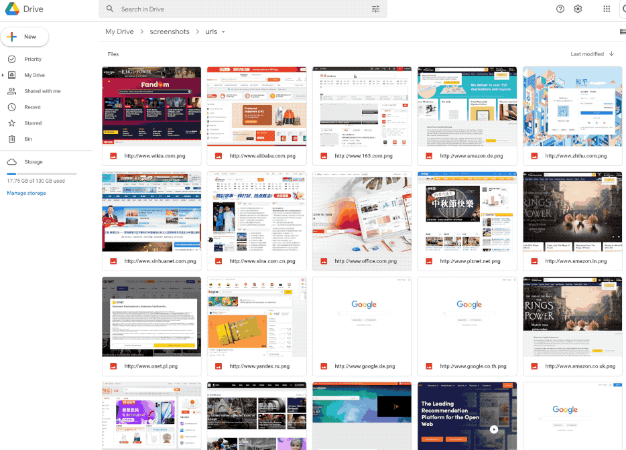Click the storage usage progress bar

click(x=43, y=173)
